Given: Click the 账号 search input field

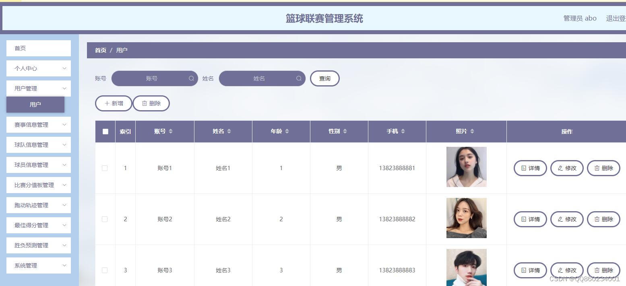Looking at the screenshot, I should click(x=155, y=78).
